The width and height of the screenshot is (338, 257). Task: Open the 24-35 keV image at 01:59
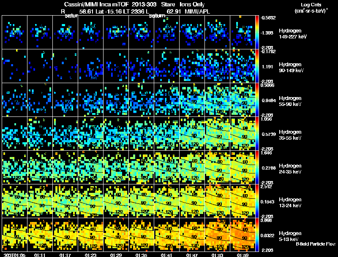243,168
